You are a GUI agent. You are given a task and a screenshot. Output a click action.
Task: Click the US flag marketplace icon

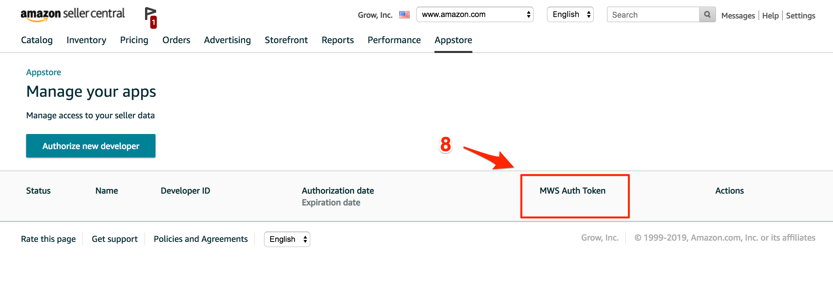coord(404,15)
